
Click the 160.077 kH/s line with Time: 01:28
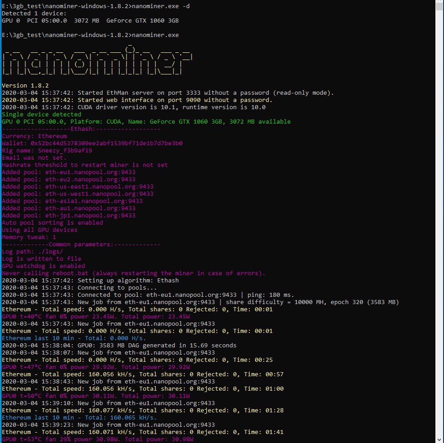[143, 410]
